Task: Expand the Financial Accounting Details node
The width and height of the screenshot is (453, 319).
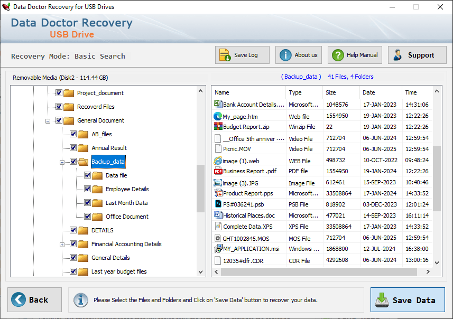Action: coord(62,245)
